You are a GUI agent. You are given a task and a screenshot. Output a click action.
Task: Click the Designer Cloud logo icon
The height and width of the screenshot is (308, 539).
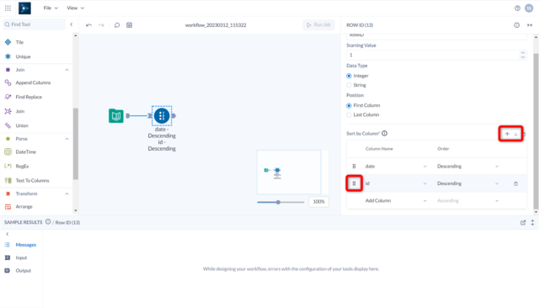pos(24,8)
